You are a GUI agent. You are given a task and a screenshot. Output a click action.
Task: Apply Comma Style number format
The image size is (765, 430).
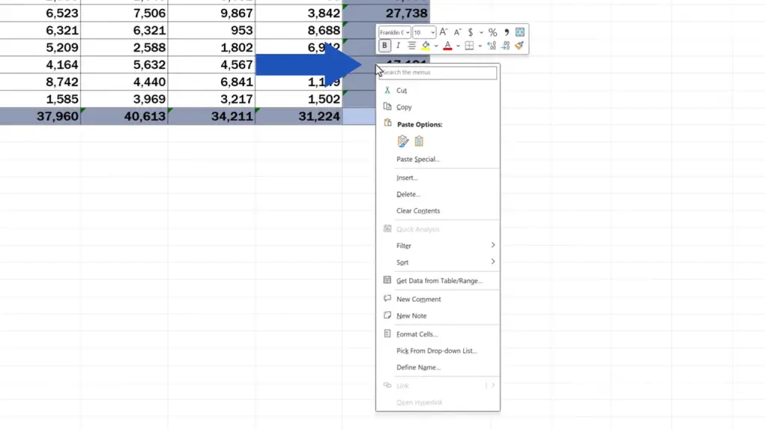click(507, 32)
